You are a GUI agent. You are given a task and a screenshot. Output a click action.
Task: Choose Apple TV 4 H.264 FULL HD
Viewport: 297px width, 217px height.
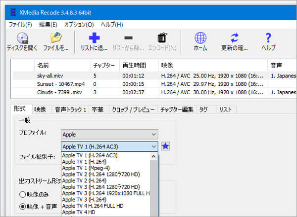tap(106, 206)
